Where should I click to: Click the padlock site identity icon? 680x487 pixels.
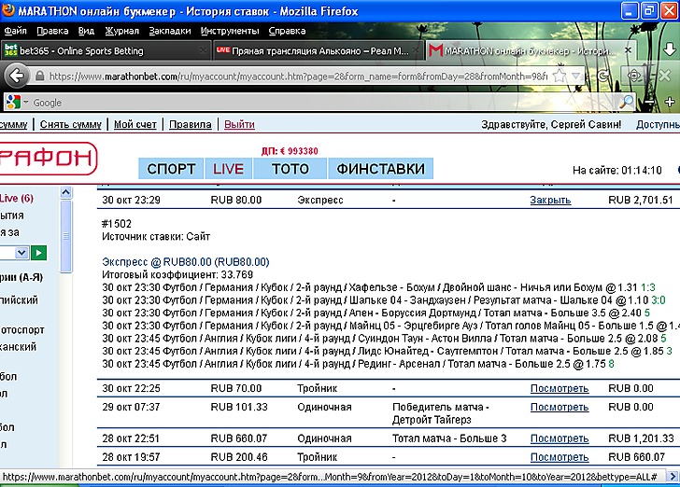click(39, 77)
